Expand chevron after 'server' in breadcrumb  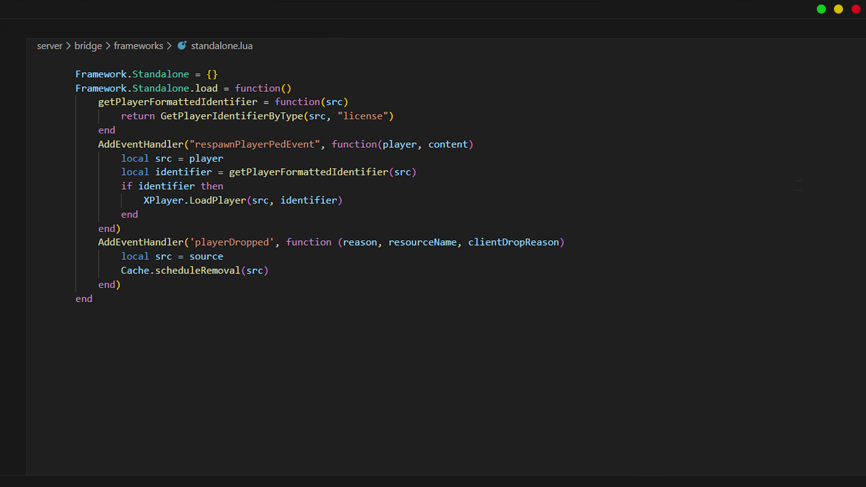coord(69,46)
